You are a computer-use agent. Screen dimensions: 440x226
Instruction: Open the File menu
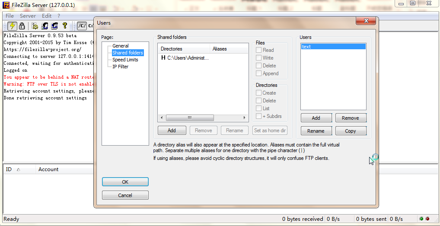tap(10, 16)
